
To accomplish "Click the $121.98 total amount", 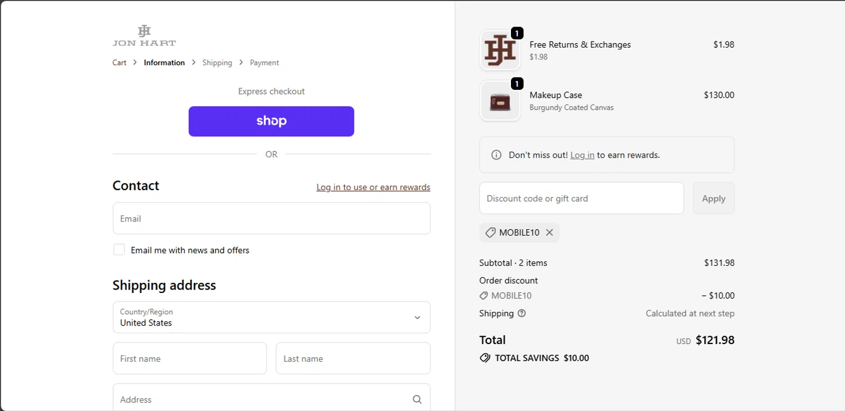I will click(715, 340).
